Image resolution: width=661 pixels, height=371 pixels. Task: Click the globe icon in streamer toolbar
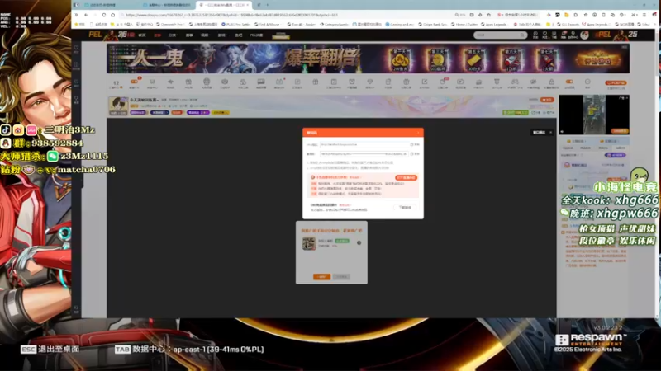point(207,82)
